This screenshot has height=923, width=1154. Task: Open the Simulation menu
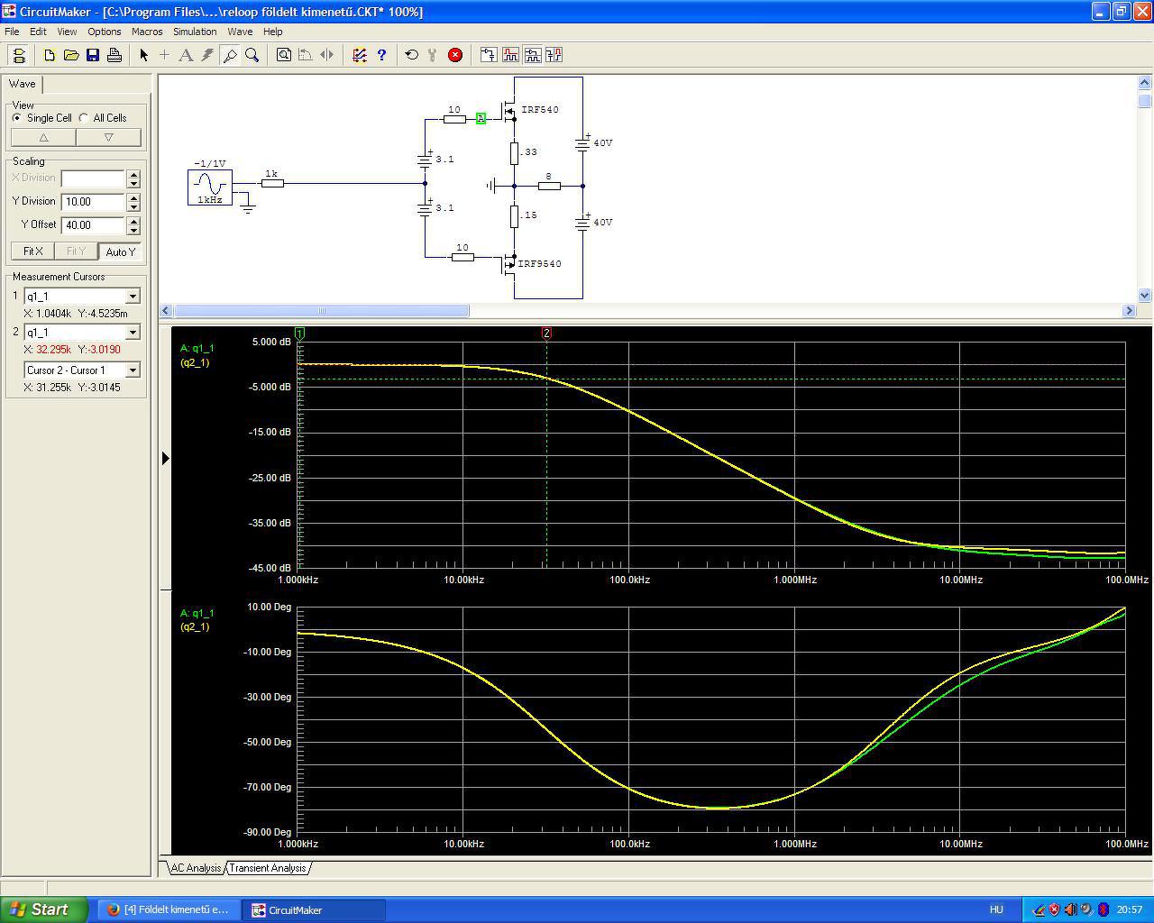195,32
